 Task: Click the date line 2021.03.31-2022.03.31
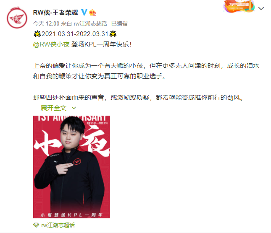pyautogui.click(x=75, y=34)
